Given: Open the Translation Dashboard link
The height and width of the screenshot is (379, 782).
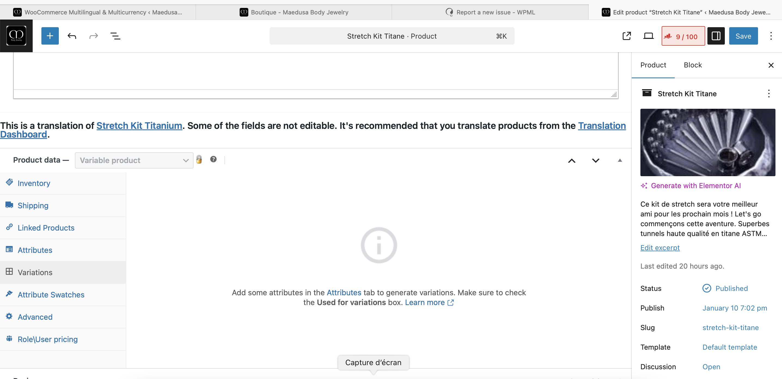Looking at the screenshot, I should pos(602,126).
